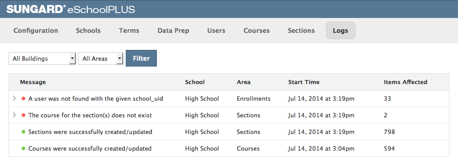Open the Schools tab
Screen dimensions: 458x165
[x=88, y=30]
